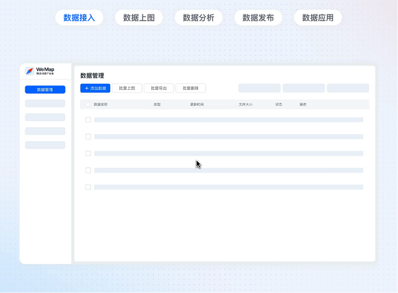
Task: Open 数据管理 in the left sidebar
Action: (45, 89)
